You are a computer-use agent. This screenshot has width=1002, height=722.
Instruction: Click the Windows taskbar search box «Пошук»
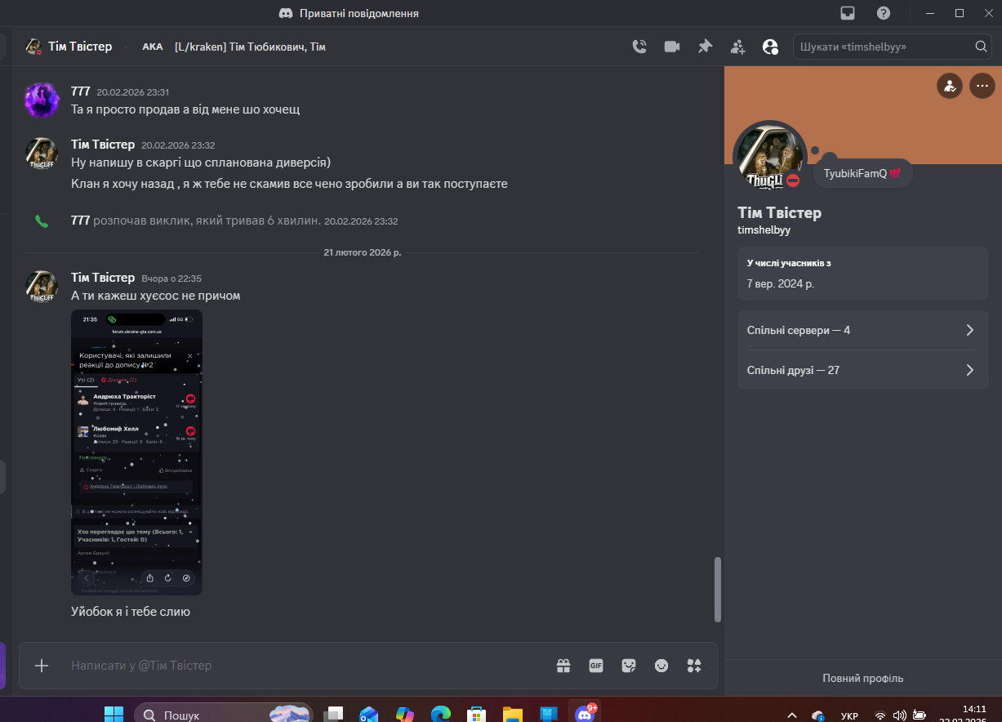224,714
